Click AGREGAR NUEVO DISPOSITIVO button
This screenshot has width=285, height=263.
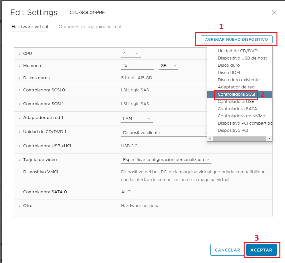(x=236, y=39)
